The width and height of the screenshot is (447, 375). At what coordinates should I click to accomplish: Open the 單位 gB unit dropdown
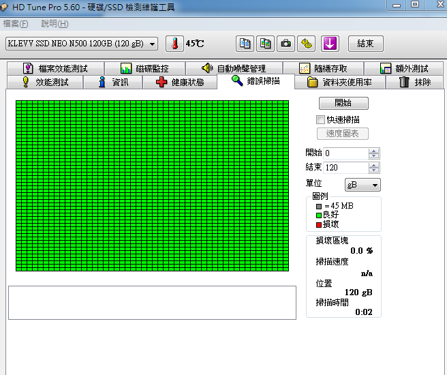click(363, 185)
